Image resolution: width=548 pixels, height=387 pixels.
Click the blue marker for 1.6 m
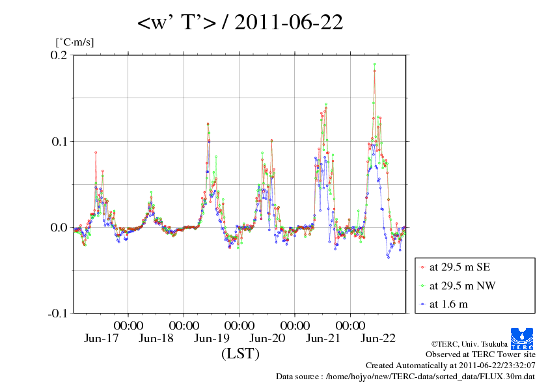[x=423, y=304]
